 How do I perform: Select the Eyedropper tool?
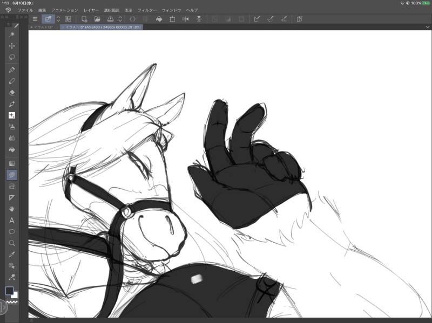point(12,255)
